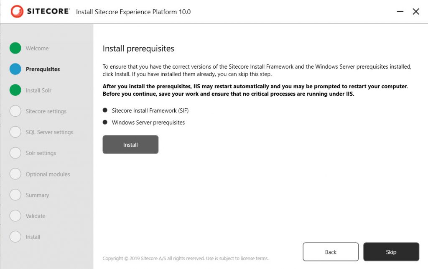
Task: Go to the Sitecore settings label
Action: coord(46,111)
